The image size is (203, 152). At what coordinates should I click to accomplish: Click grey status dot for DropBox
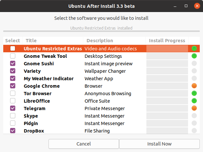coord(194,131)
